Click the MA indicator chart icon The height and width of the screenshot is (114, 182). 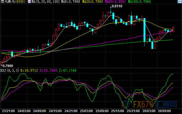[x=29, y=2]
